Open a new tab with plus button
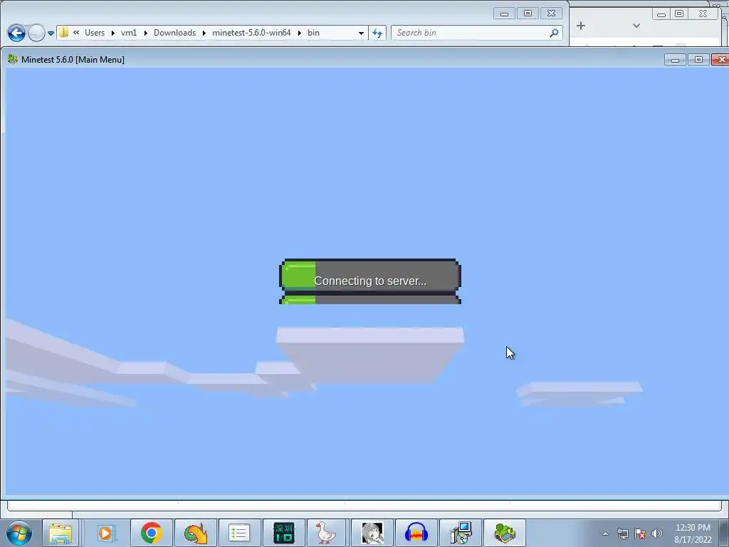729x547 pixels. 581,26
